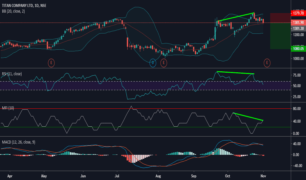Click the RSI 50.00 scale label
The height and width of the screenshot is (180, 306).
[296, 86]
